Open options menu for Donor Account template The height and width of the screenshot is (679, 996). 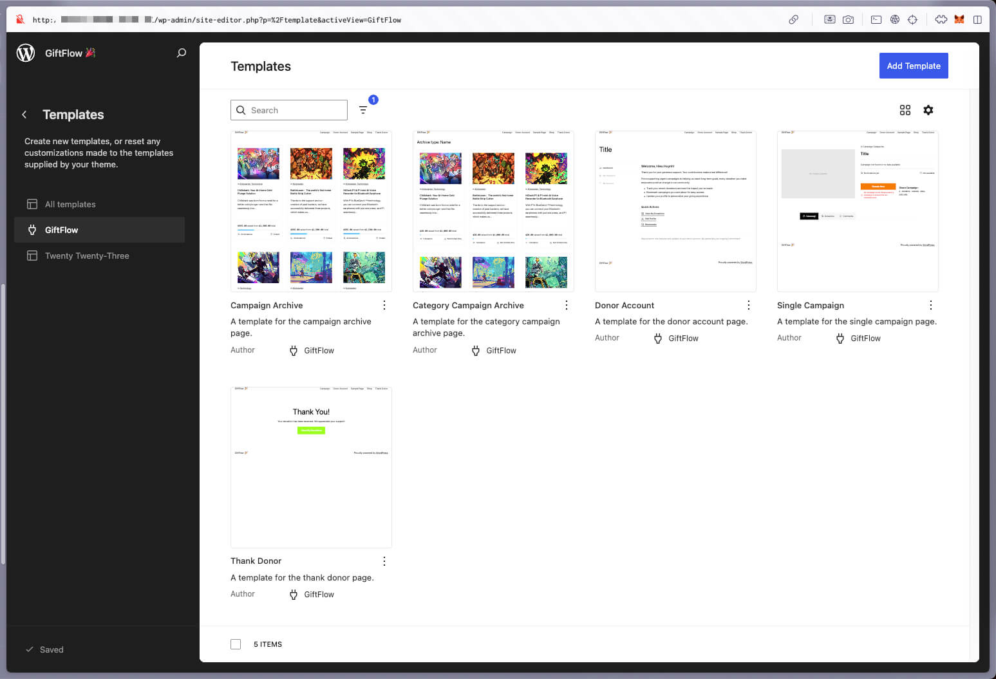point(748,305)
